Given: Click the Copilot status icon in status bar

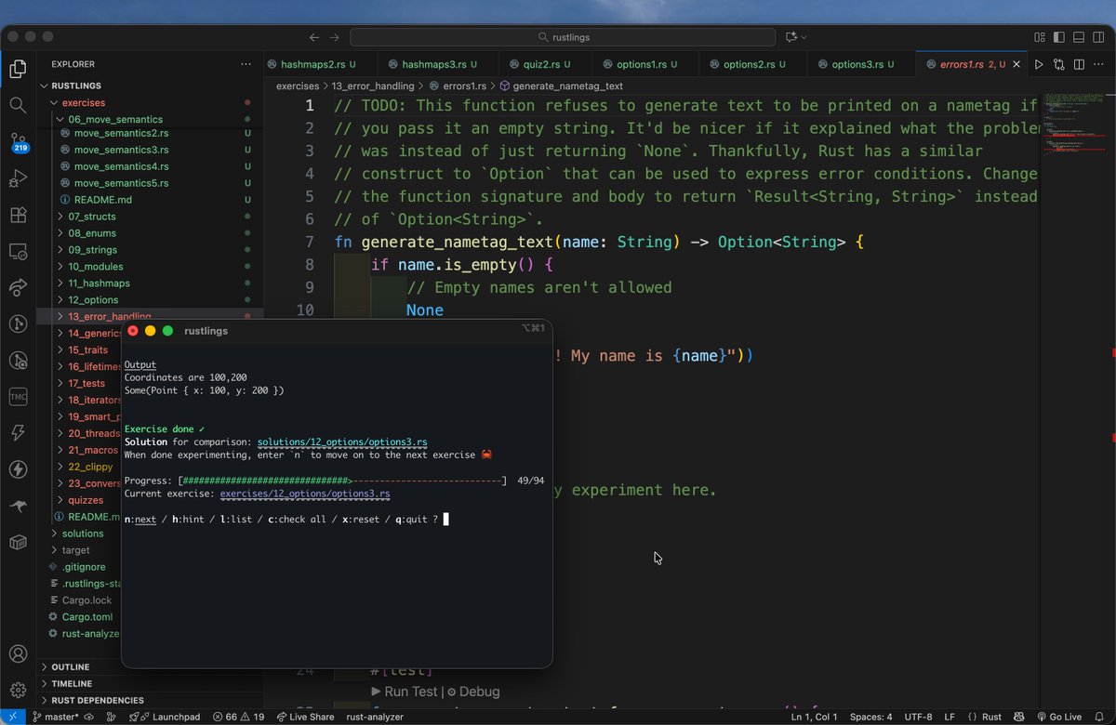Looking at the screenshot, I should (x=1018, y=717).
